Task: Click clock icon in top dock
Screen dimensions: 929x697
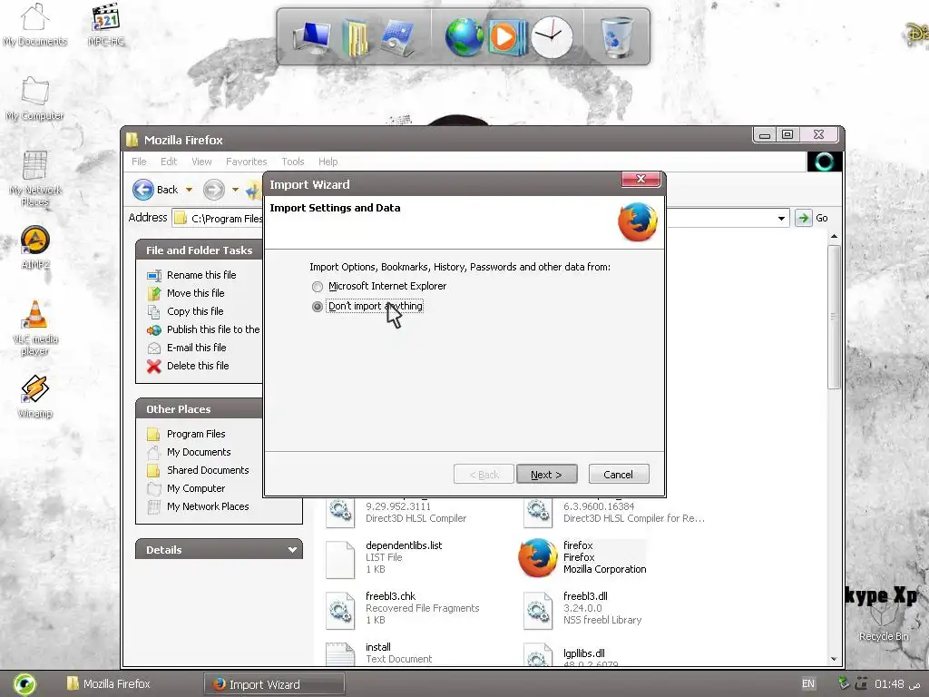Action: (x=552, y=36)
